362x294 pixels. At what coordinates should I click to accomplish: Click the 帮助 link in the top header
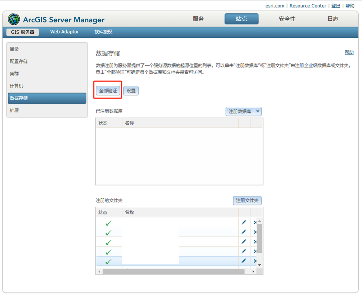[x=350, y=6]
